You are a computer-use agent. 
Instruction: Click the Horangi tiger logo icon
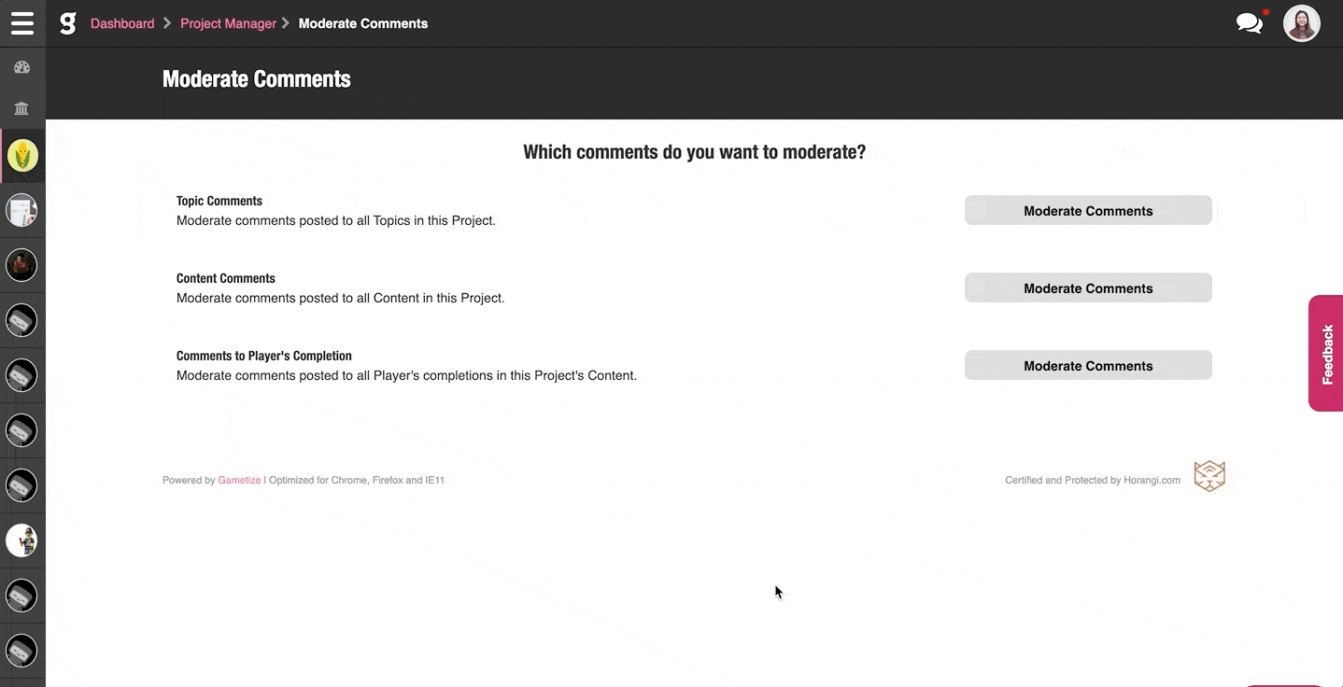click(1209, 476)
